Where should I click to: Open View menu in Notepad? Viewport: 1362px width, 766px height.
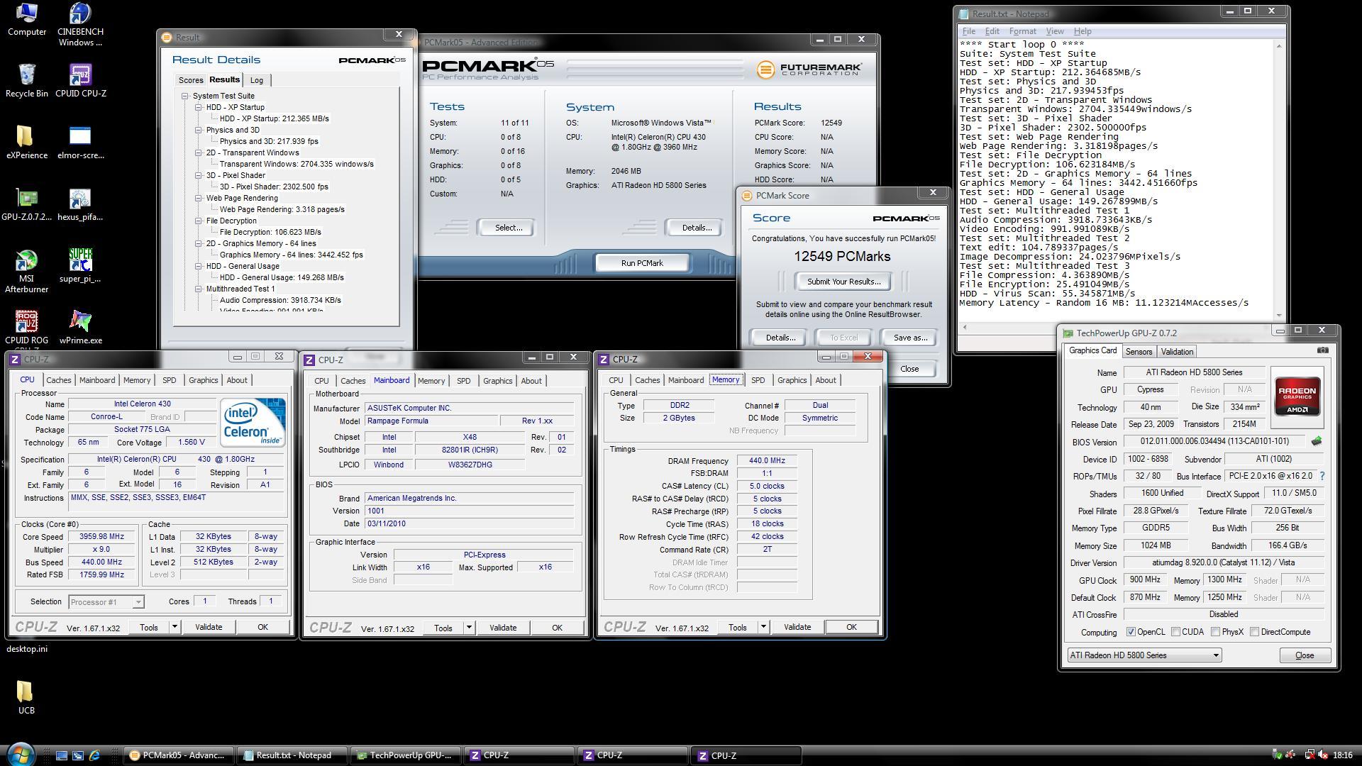pos(1054,31)
